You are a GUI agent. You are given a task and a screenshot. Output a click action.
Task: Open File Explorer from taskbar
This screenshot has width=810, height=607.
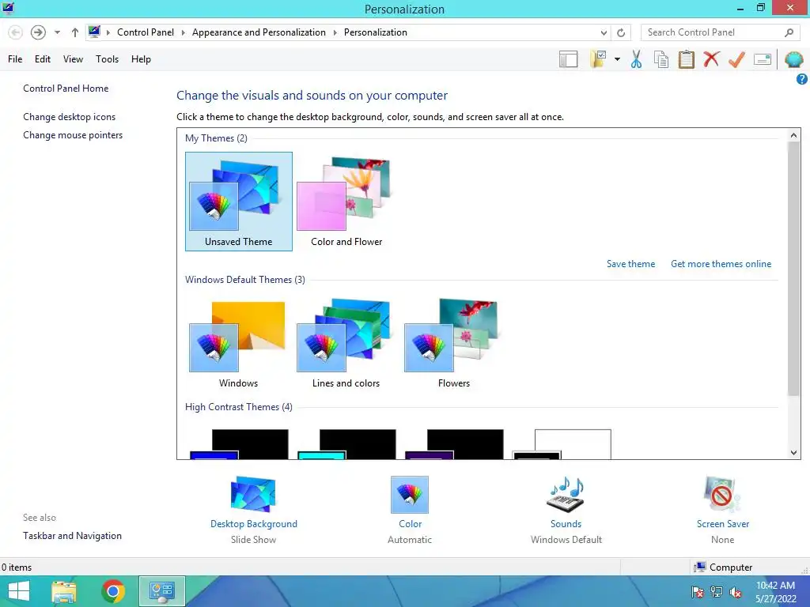click(64, 591)
